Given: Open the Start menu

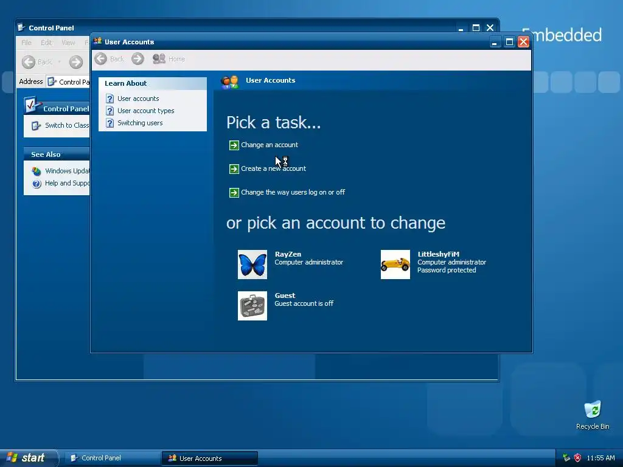Looking at the screenshot, I should pyautogui.click(x=29, y=458).
